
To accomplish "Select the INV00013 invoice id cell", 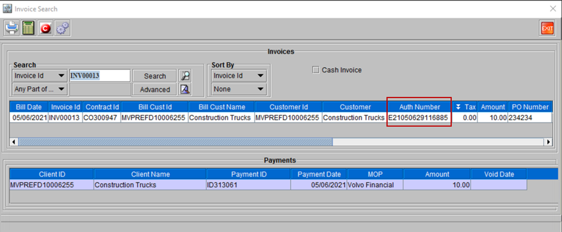I will coord(65,118).
